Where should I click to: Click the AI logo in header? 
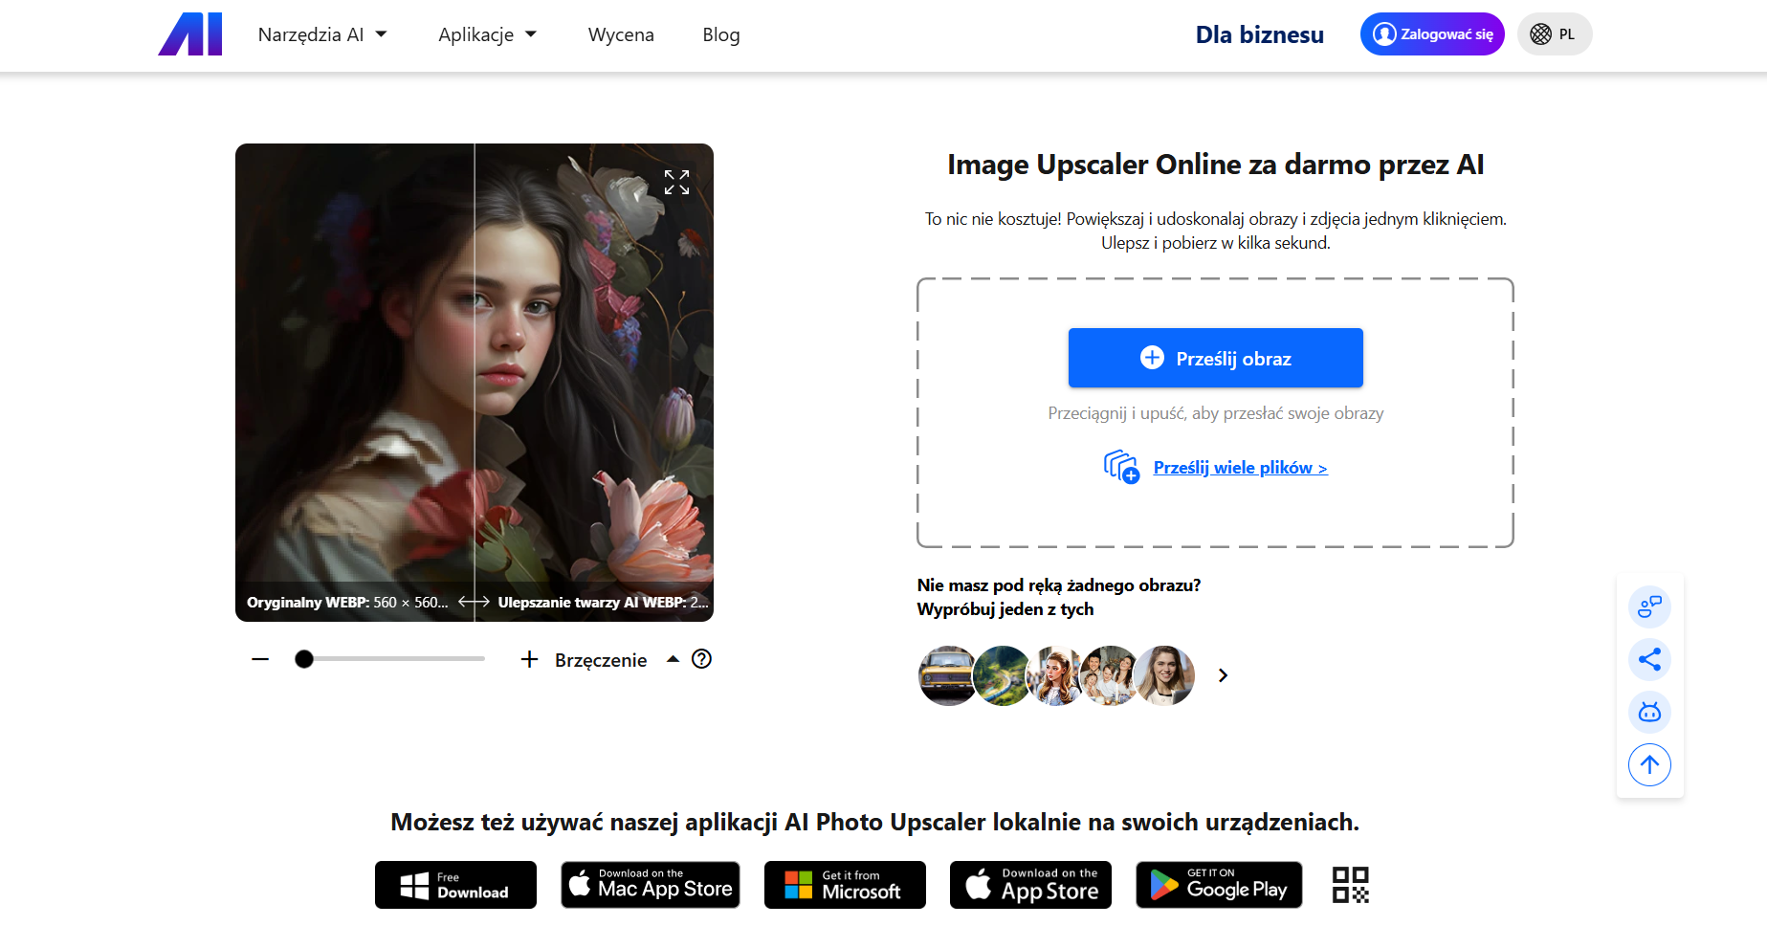(x=190, y=34)
